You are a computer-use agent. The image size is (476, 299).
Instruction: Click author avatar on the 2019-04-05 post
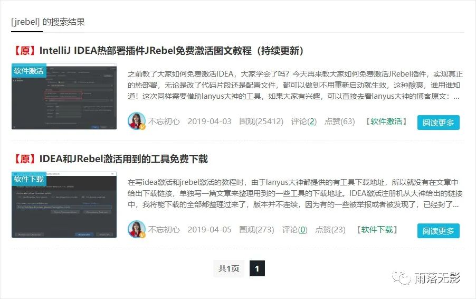pyautogui.click(x=136, y=229)
